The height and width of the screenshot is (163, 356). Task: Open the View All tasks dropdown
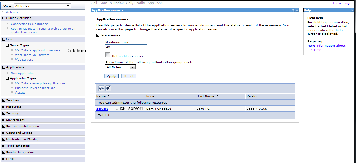42,6
